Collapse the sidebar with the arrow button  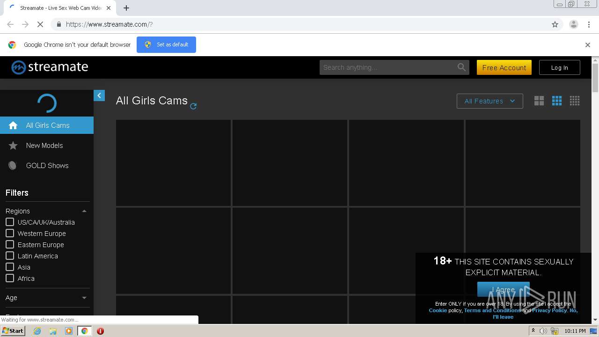tap(99, 95)
